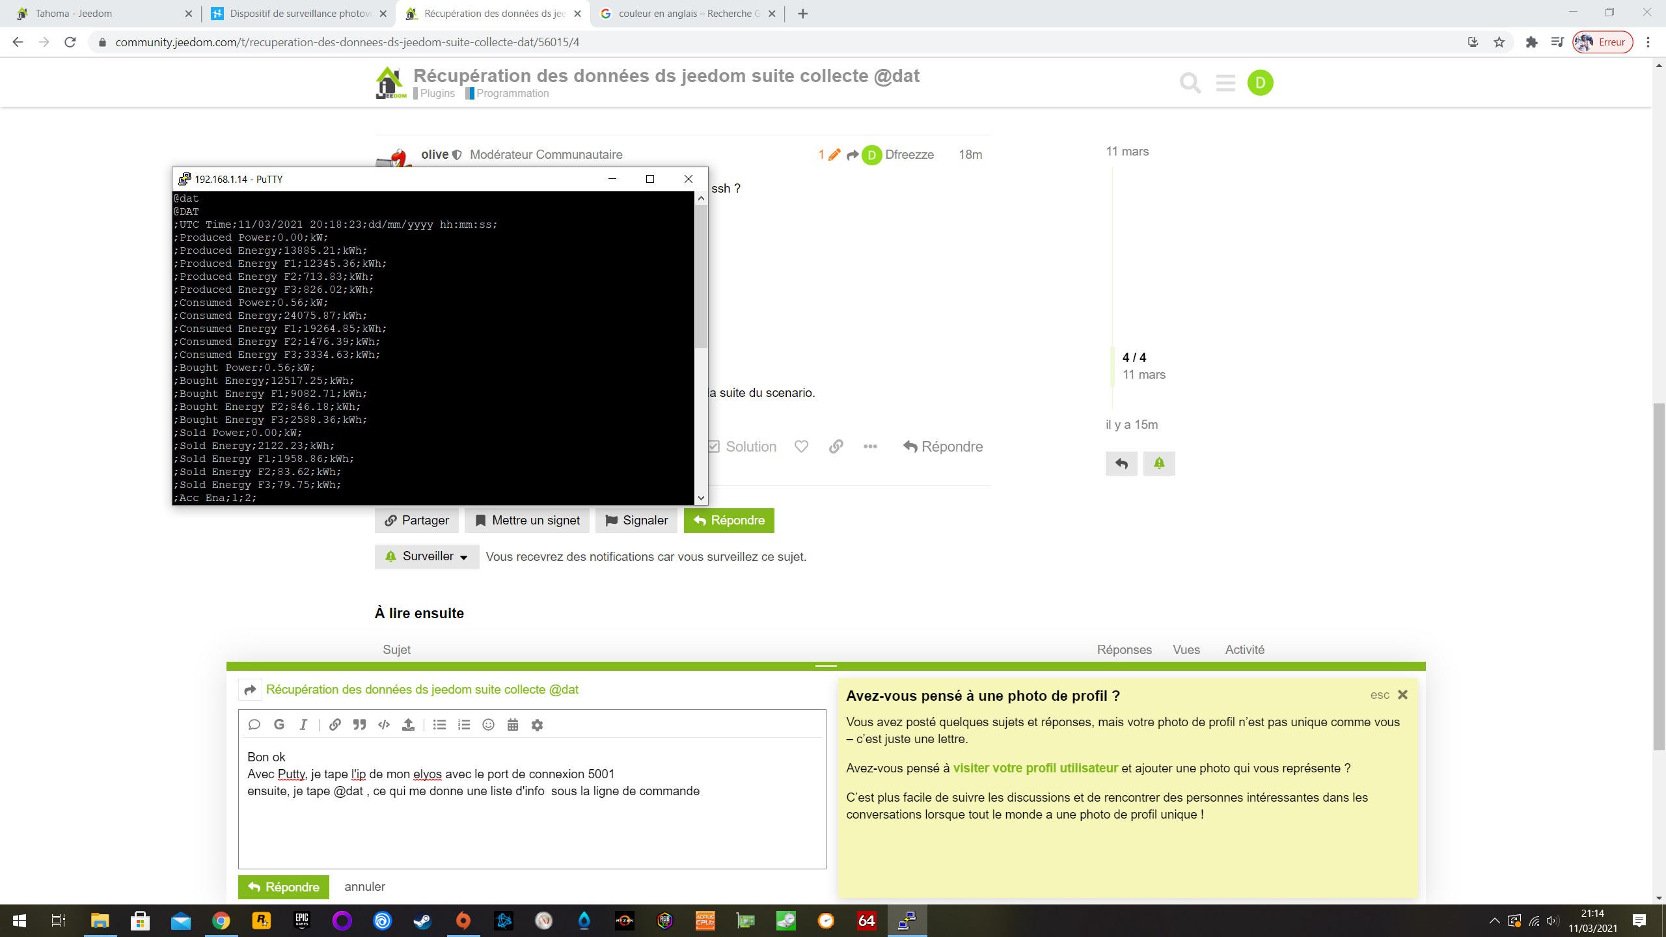This screenshot has width=1666, height=937.
Task: Expand the Surveiller notification dropdown
Action: [427, 556]
